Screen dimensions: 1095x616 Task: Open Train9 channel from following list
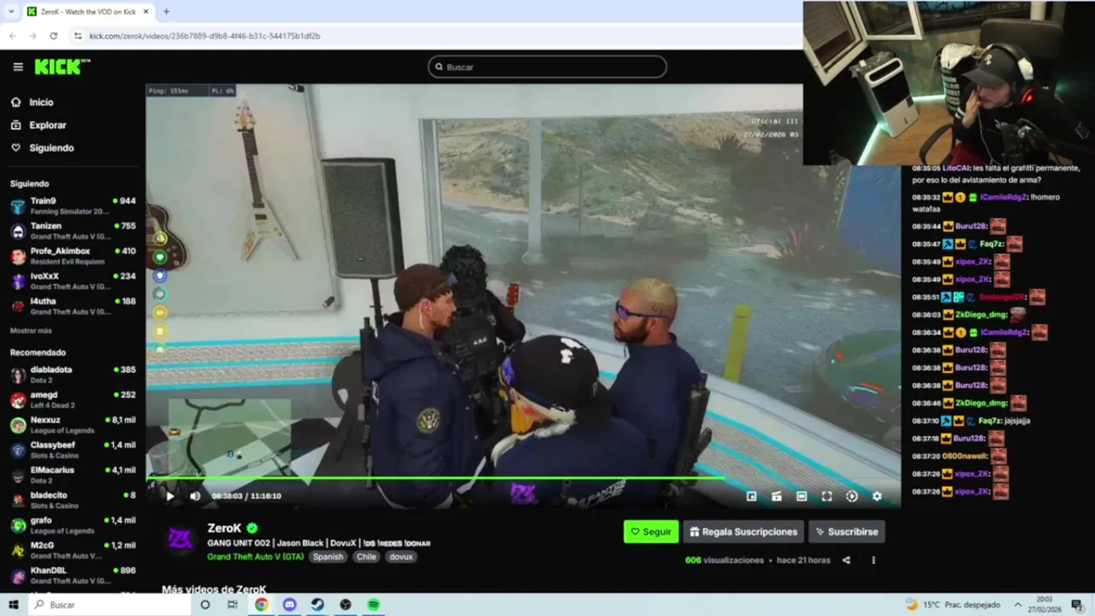[x=73, y=205]
